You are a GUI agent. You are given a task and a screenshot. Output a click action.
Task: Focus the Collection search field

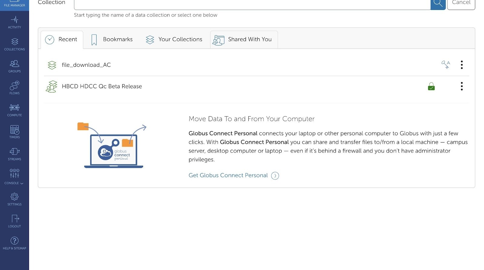pyautogui.click(x=252, y=4)
